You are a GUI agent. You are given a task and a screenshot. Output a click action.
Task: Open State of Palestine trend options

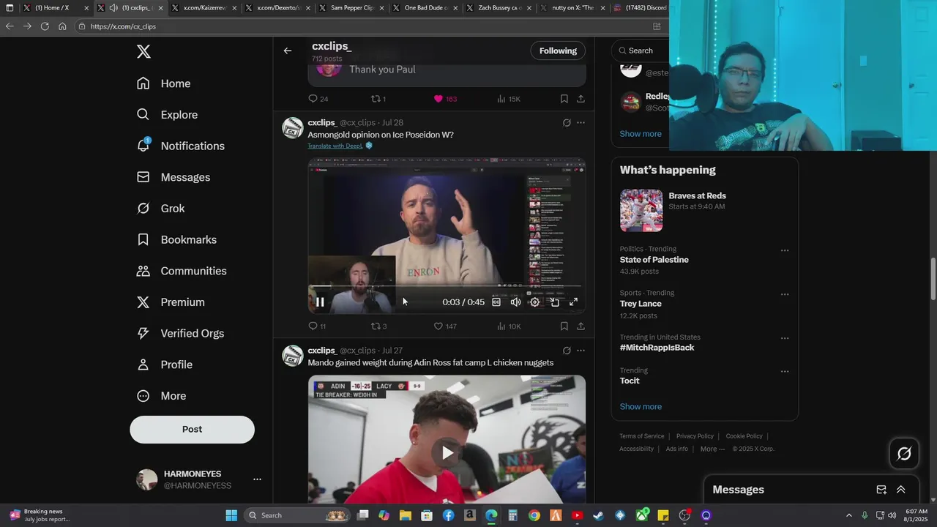tap(785, 250)
